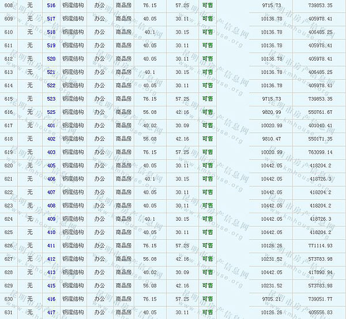Open the room 522 link
Viewport: 346px width, 319px height.
pyautogui.click(x=51, y=86)
